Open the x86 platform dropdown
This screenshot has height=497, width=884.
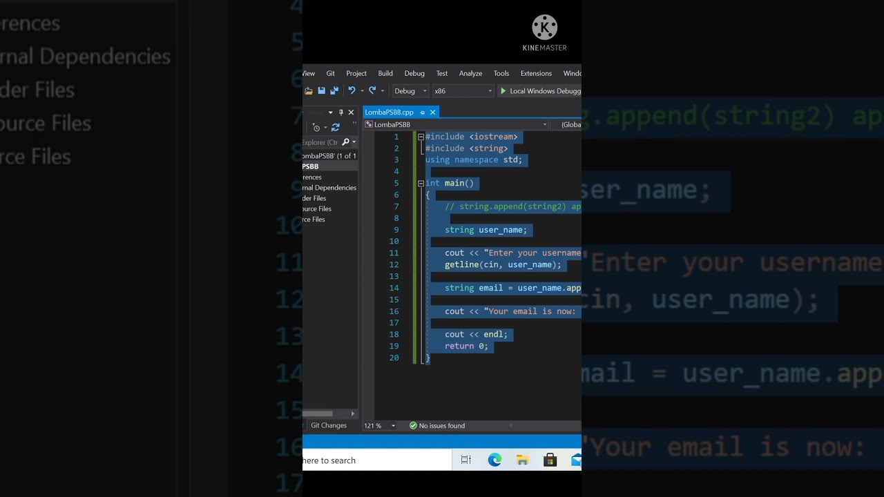pyautogui.click(x=463, y=91)
